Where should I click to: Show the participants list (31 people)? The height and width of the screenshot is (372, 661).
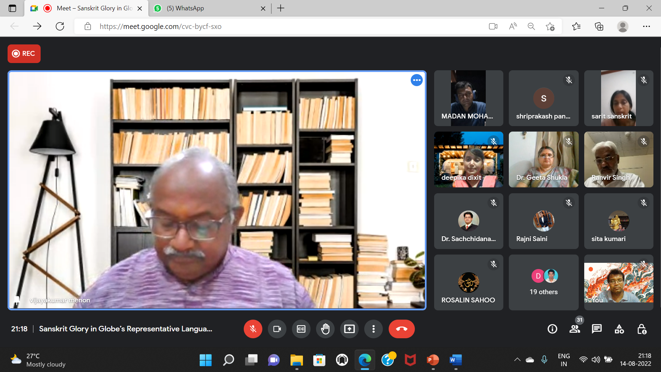tap(575, 329)
